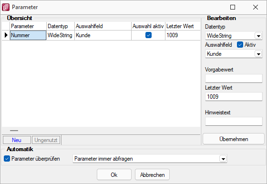The image size is (267, 184).
Task: Close the Parameter dialog window
Action: tap(256, 7)
